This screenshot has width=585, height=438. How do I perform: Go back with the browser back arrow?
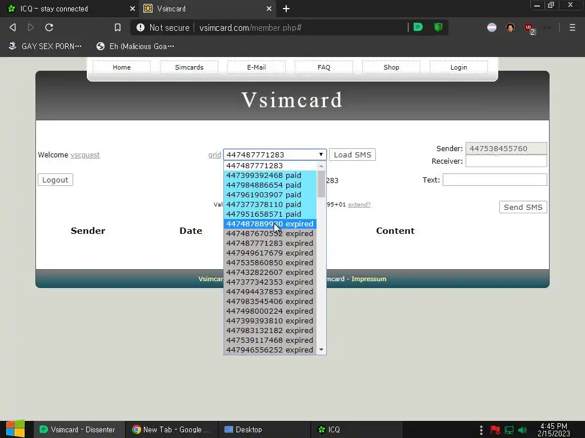[13, 27]
